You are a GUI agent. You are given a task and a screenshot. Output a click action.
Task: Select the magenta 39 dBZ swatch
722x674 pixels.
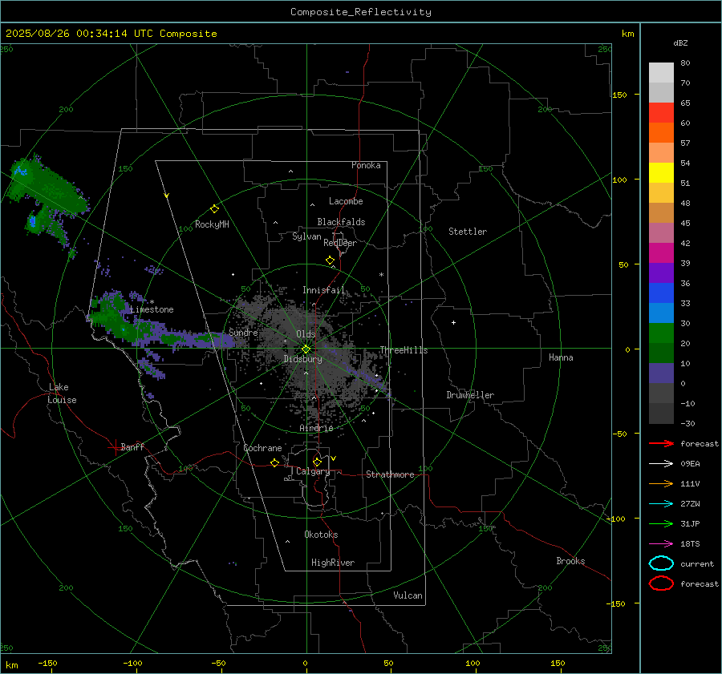click(x=661, y=253)
